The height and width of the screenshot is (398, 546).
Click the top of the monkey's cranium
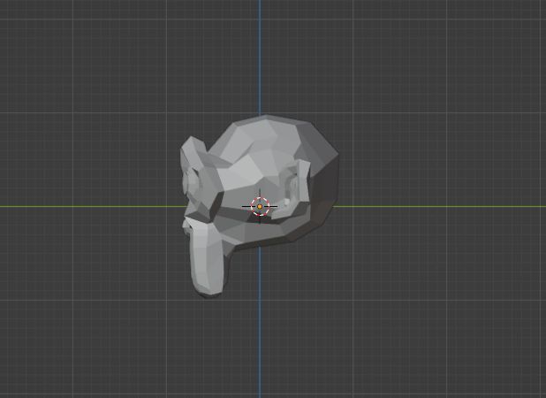point(265,124)
